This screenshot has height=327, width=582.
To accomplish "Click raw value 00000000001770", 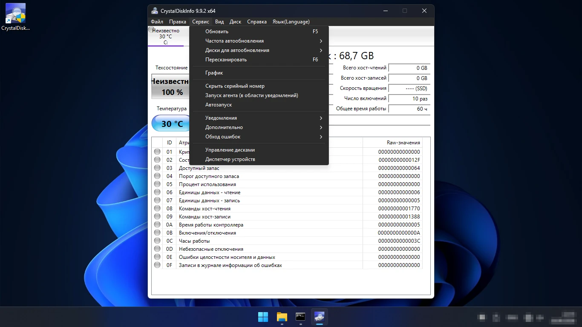I will tap(399, 209).
